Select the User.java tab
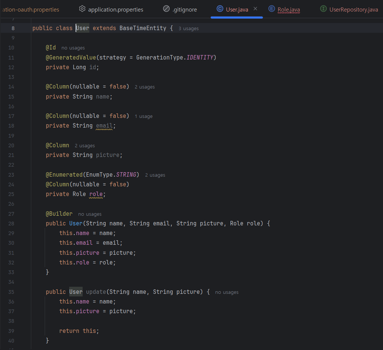This screenshot has width=383, height=350. coord(237,10)
